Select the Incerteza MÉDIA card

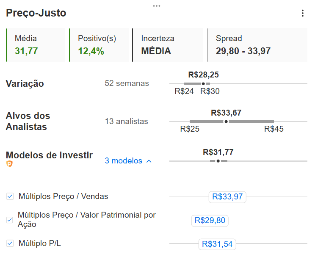(x=168, y=45)
